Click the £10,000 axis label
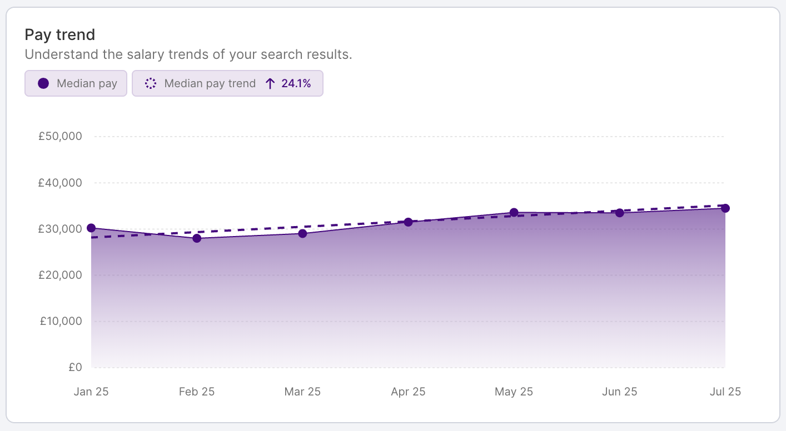The image size is (786, 431). (x=61, y=321)
